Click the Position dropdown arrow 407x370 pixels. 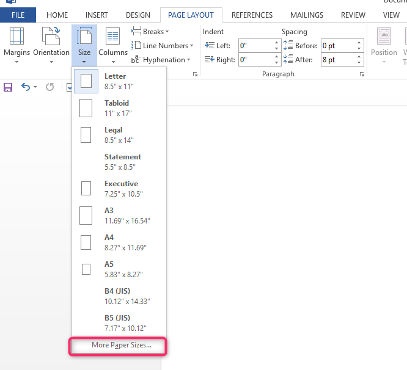[384, 62]
